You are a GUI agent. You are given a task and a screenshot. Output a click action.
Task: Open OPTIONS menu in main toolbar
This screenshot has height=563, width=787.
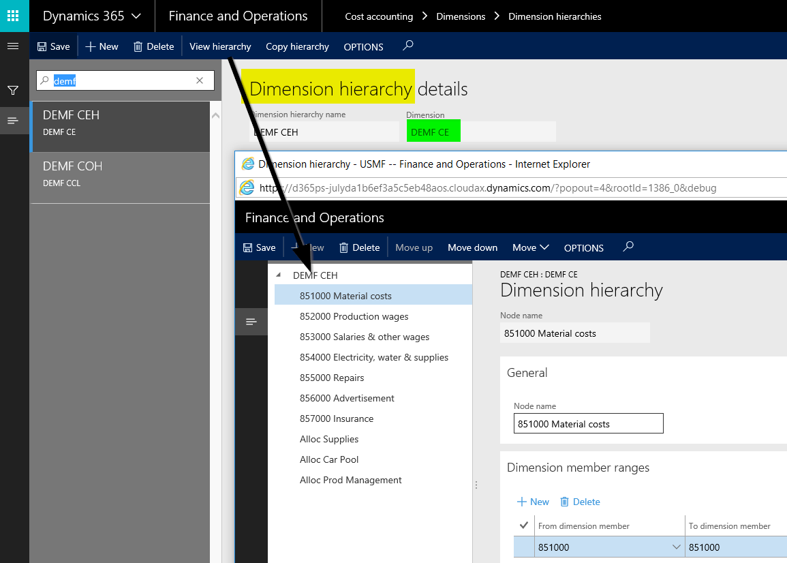pyautogui.click(x=363, y=47)
